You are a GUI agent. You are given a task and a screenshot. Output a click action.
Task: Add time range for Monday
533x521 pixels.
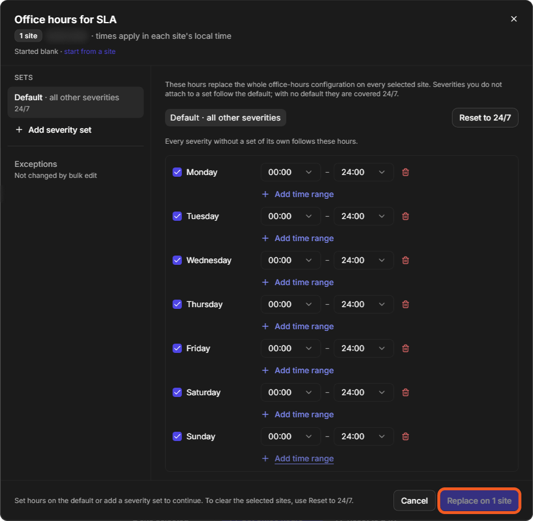click(x=298, y=194)
